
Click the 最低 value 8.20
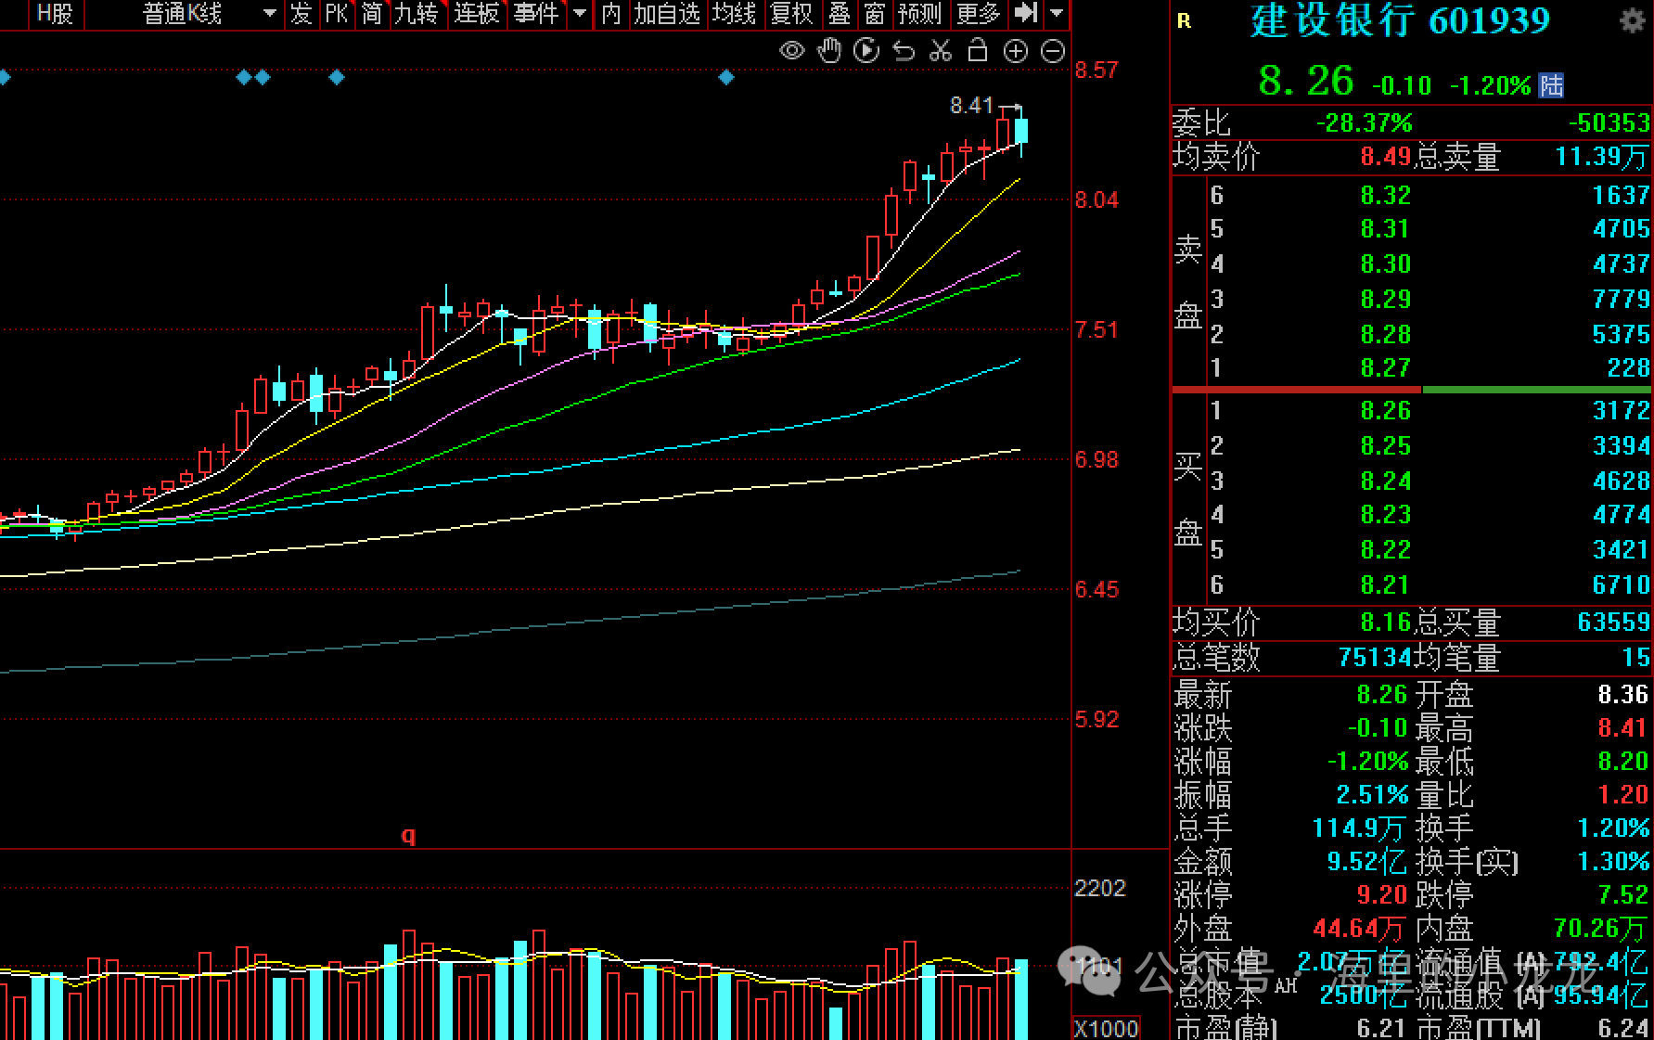click(x=1622, y=761)
